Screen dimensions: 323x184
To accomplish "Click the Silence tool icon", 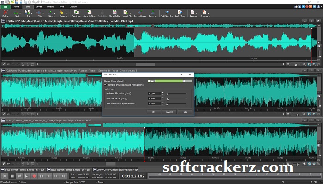I will point(51,13).
